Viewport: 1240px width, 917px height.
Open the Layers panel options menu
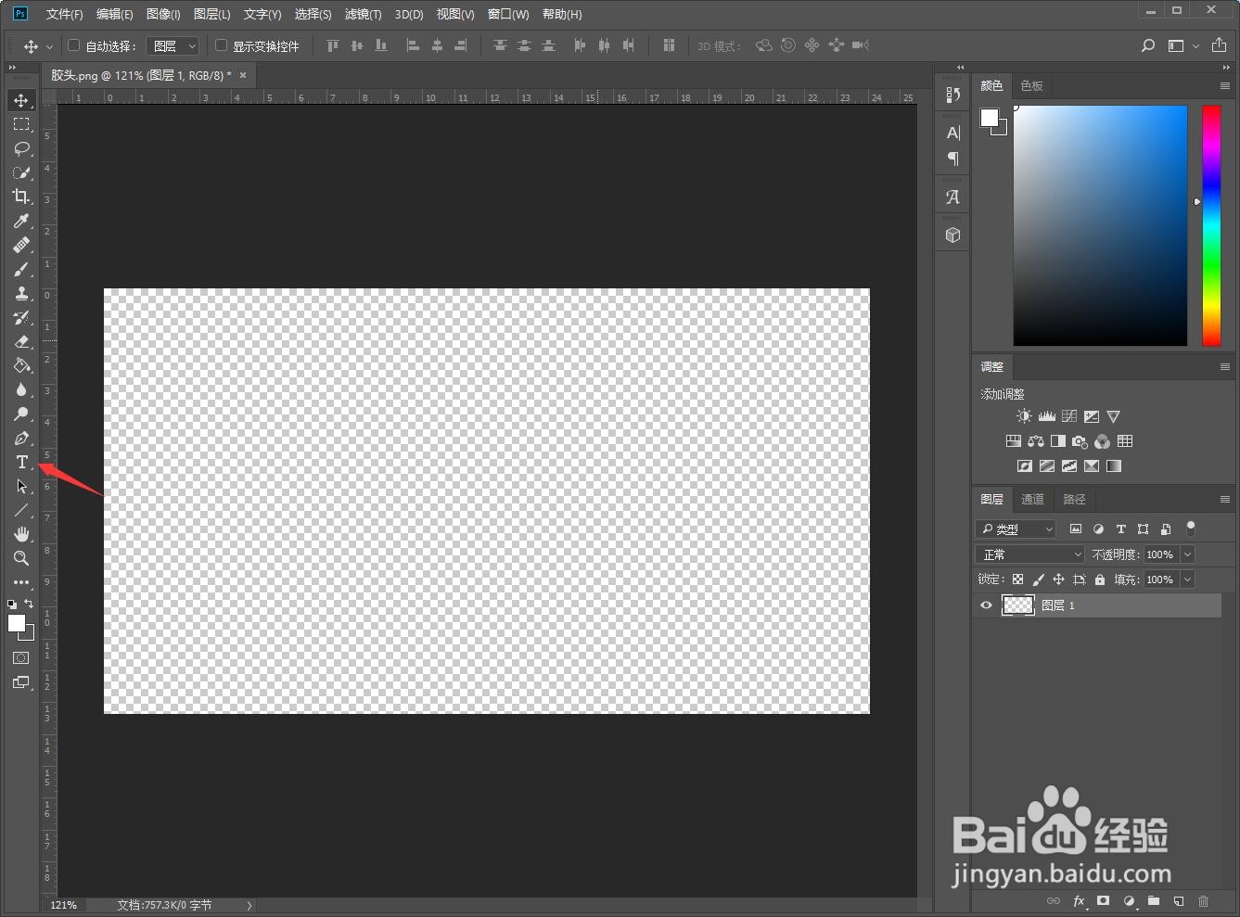tap(1224, 499)
